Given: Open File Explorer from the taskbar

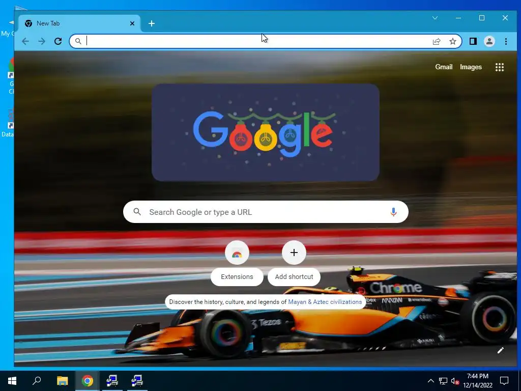Looking at the screenshot, I should point(62,381).
